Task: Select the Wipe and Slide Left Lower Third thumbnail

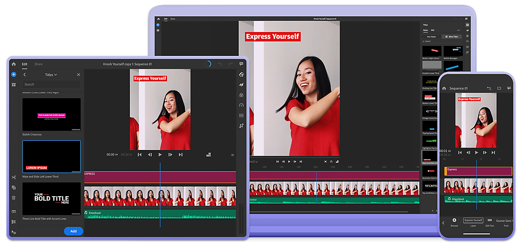Action: click(52, 157)
